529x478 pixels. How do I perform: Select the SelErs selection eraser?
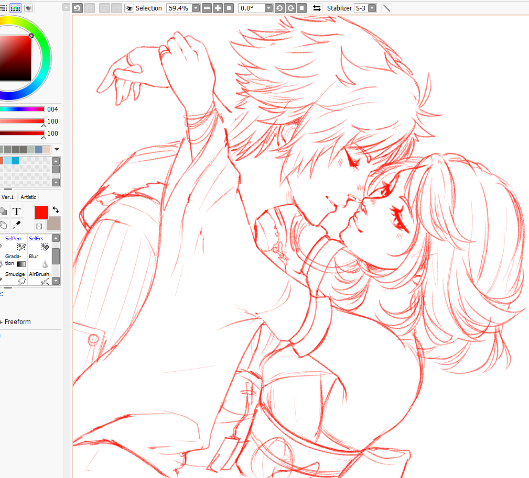39,242
